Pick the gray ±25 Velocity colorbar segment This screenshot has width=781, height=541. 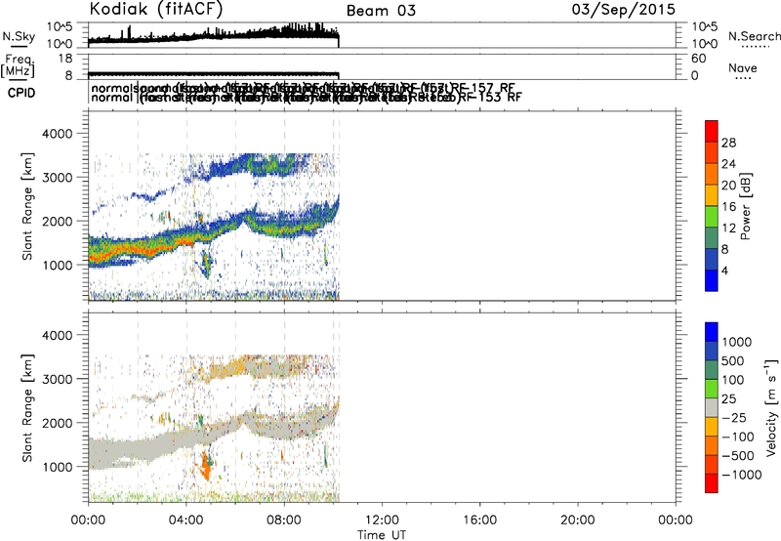tap(712, 408)
